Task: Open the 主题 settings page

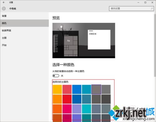Action: coord(24,38)
